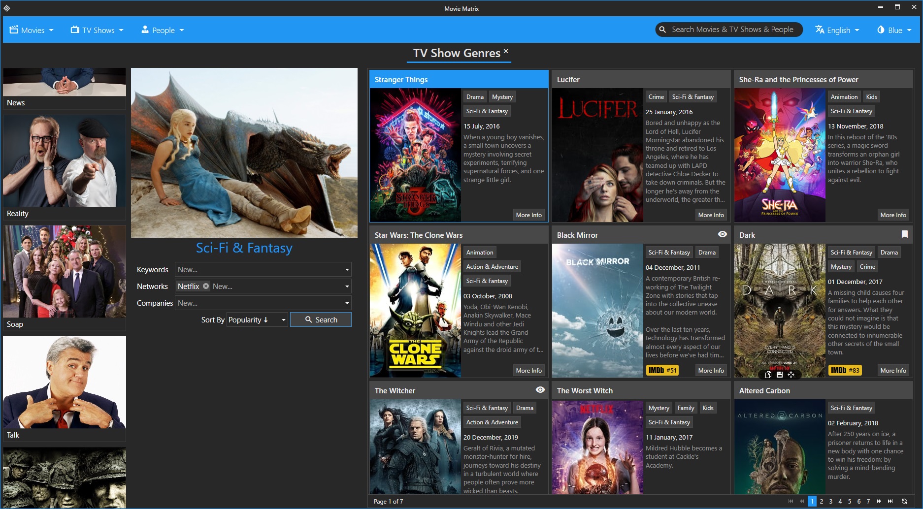Open IMDb #83 badge for Dark
The width and height of the screenshot is (923, 509).
(845, 370)
